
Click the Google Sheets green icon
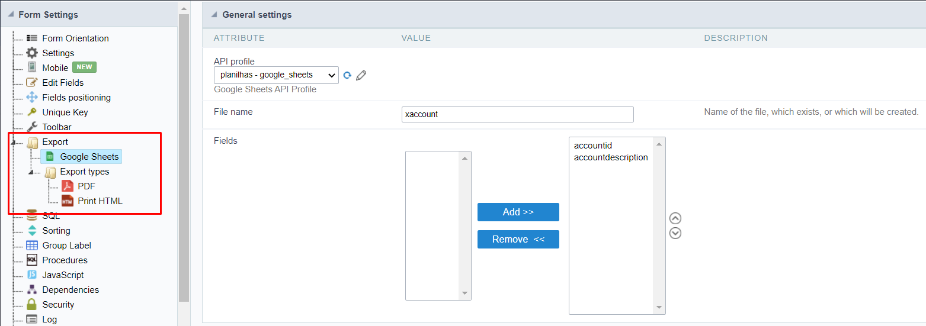[50, 157]
